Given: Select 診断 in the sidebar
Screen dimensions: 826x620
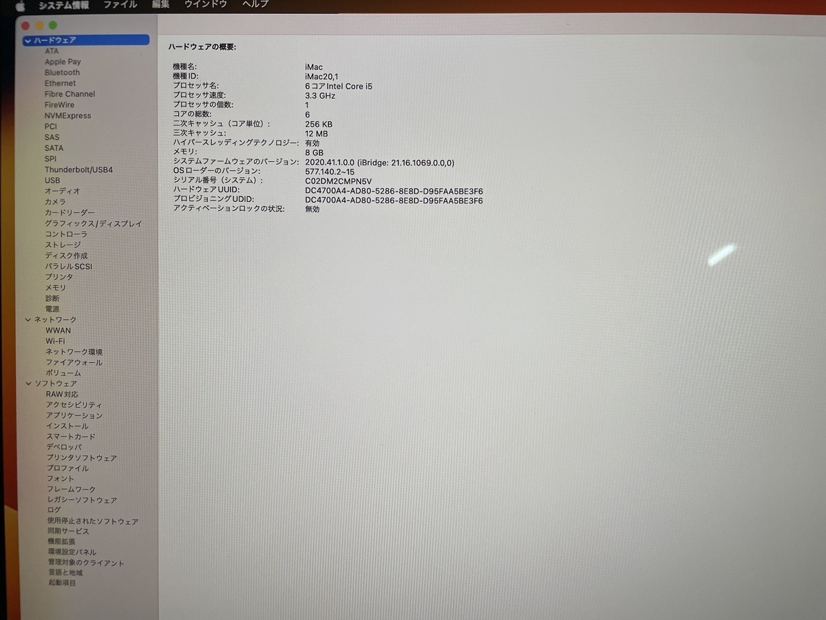Looking at the screenshot, I should 52,298.
